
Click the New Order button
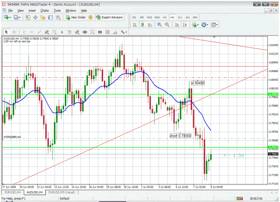click(76, 17)
